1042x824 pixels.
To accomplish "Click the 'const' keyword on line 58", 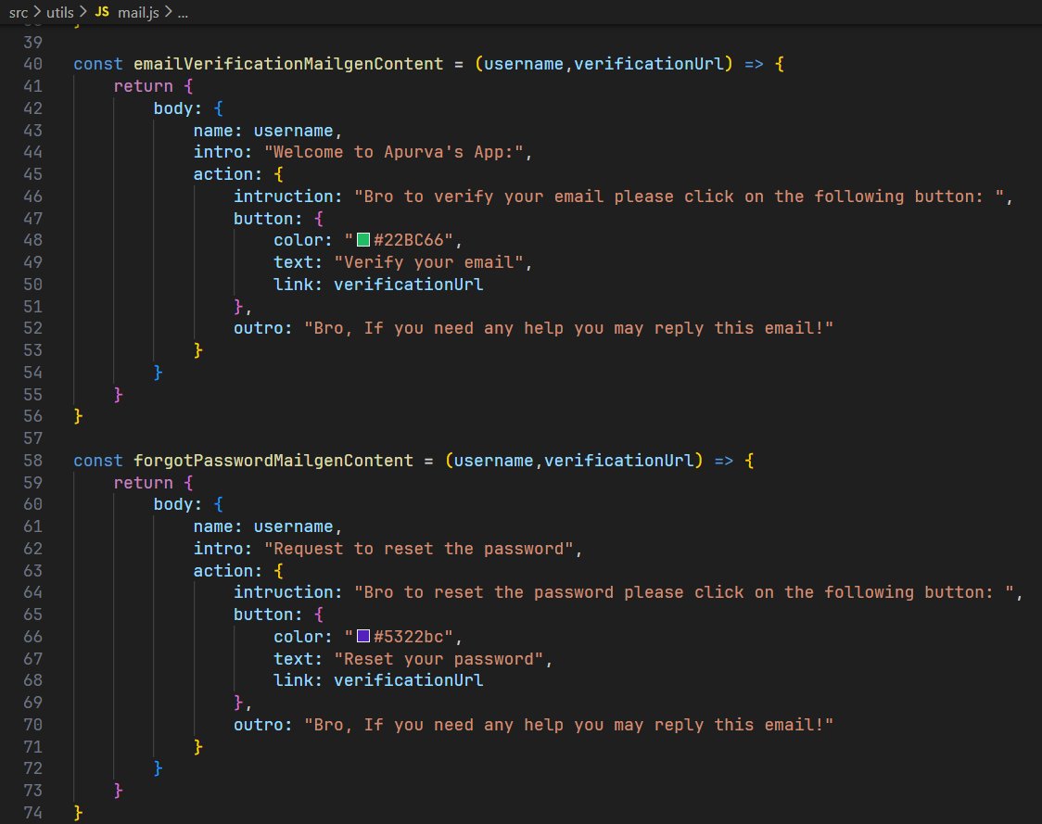I will pyautogui.click(x=98, y=461).
